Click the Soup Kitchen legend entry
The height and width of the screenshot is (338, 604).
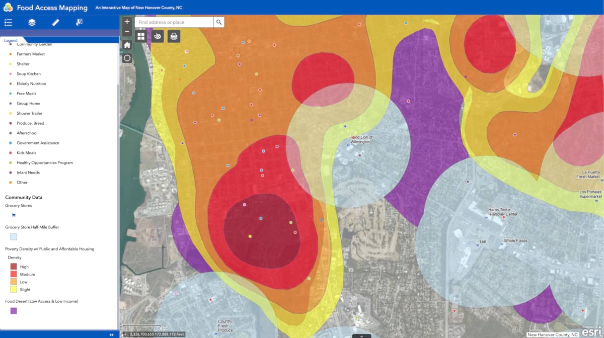coord(29,74)
